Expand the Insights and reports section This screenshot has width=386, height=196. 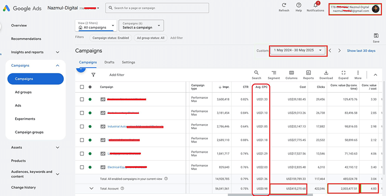57,52
